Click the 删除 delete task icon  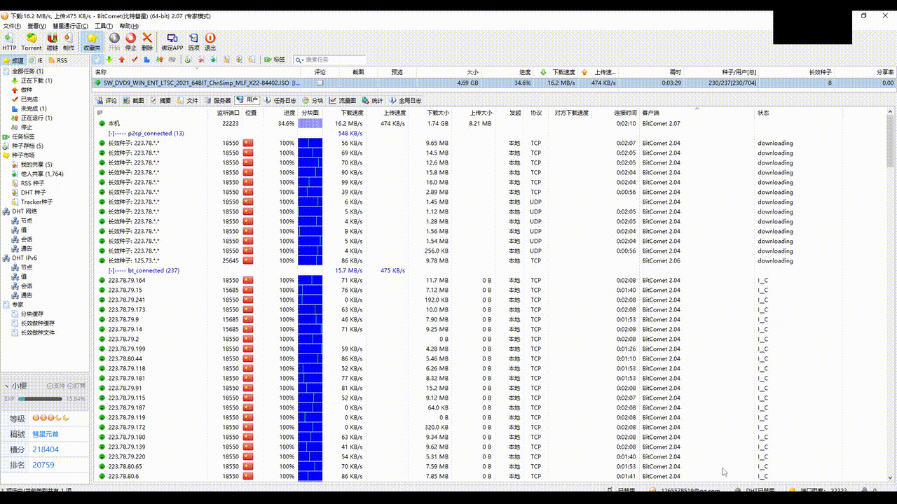(146, 41)
